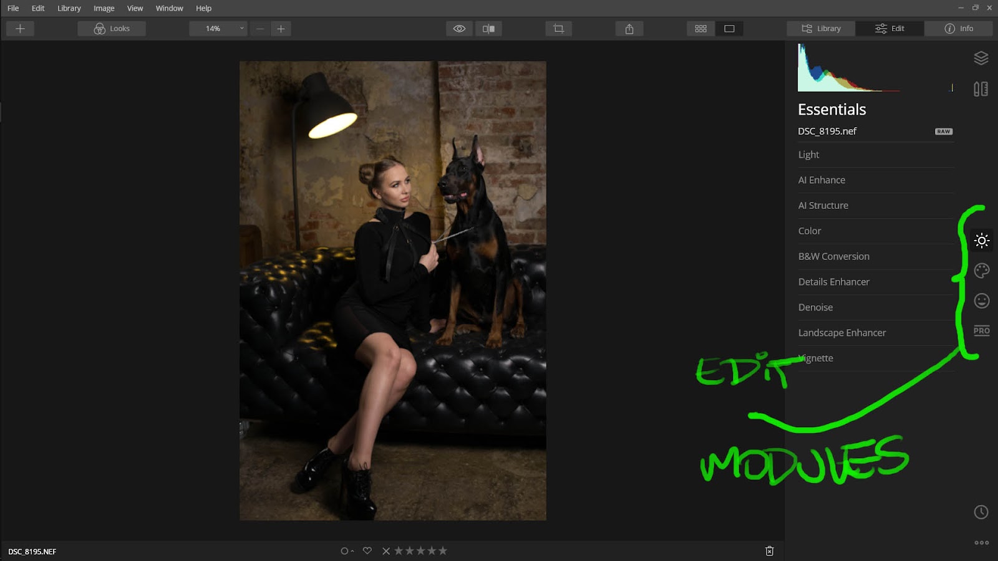
Task: Expand the B&W Conversion tool
Action: click(x=876, y=257)
